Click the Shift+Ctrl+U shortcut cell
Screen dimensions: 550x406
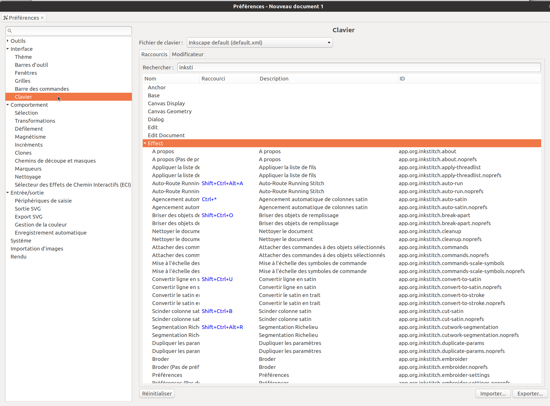click(x=217, y=279)
